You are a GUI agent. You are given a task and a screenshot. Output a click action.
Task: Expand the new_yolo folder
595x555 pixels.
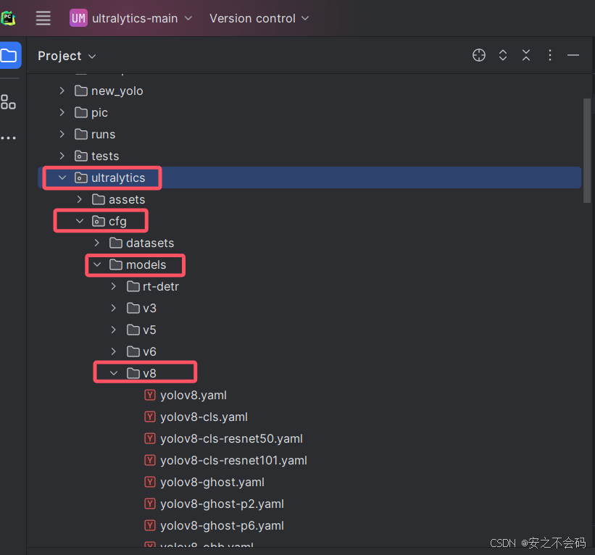(x=62, y=91)
